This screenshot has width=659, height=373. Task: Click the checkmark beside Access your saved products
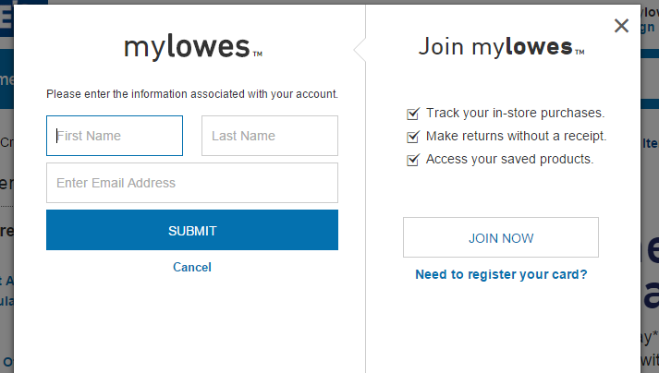[x=413, y=160]
